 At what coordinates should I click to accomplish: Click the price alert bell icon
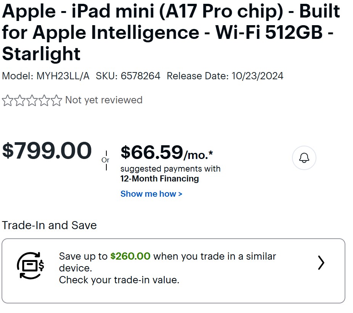click(304, 158)
